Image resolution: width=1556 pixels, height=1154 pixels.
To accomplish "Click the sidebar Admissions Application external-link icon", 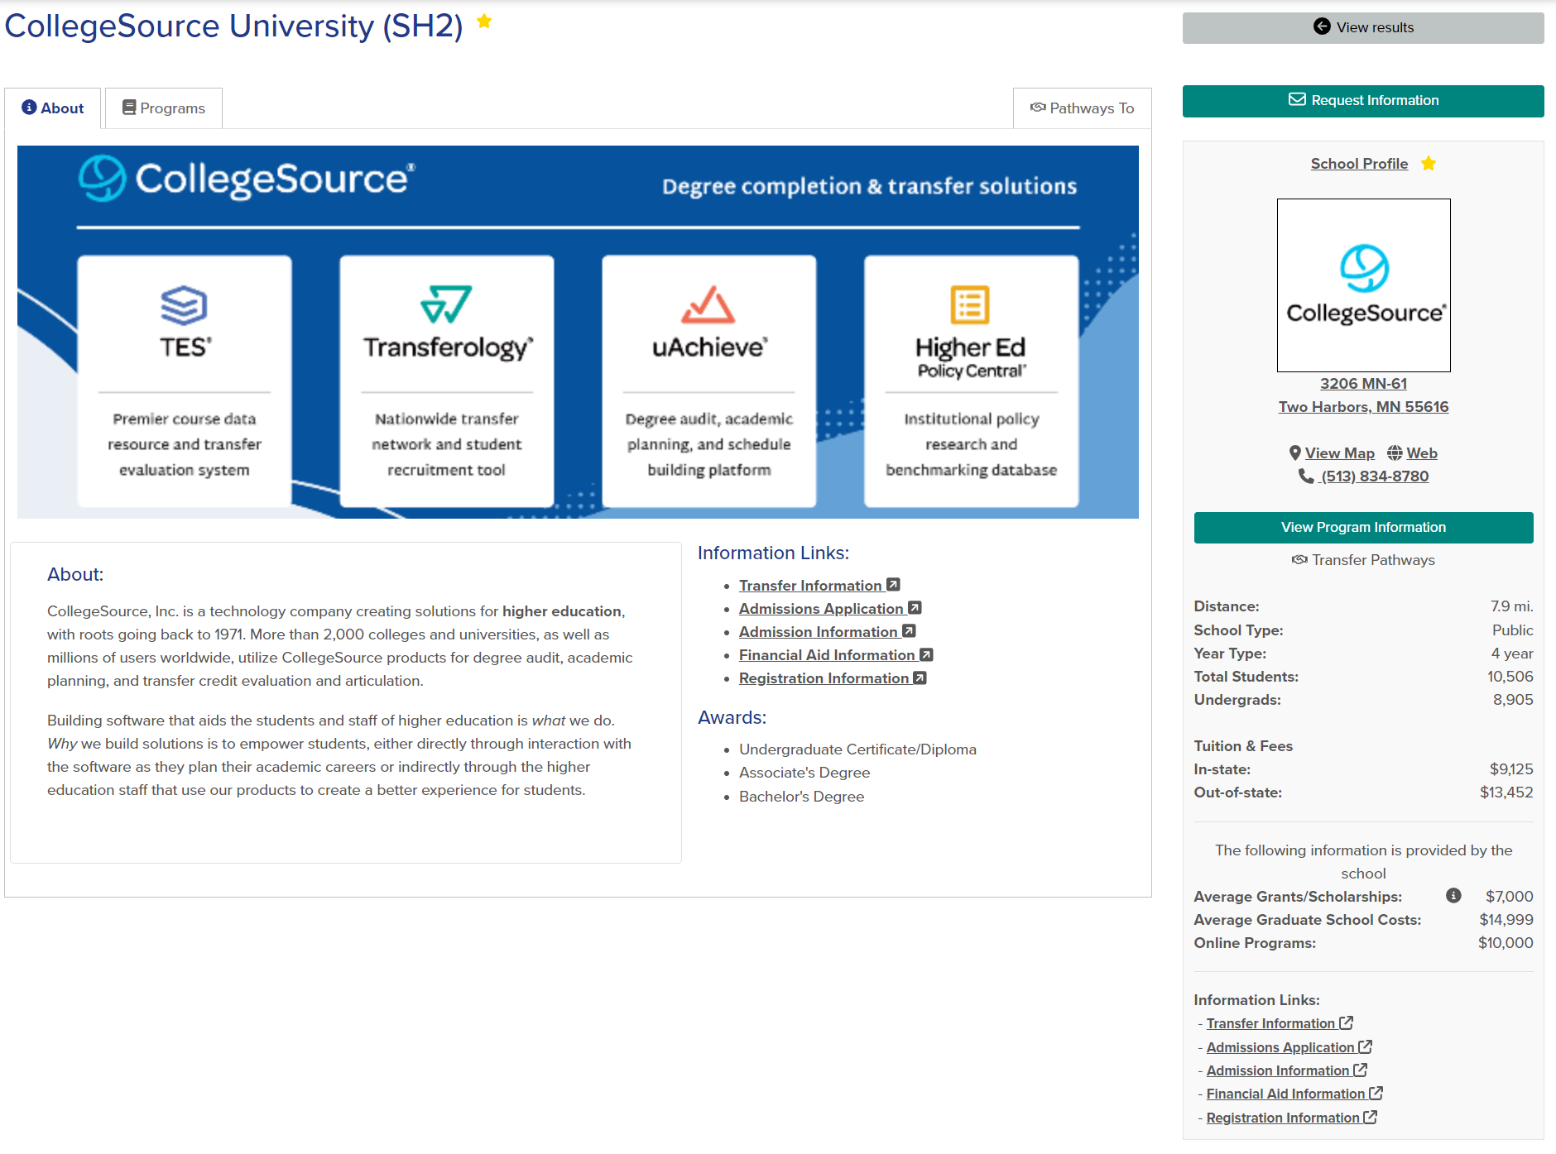I will [1366, 1046].
